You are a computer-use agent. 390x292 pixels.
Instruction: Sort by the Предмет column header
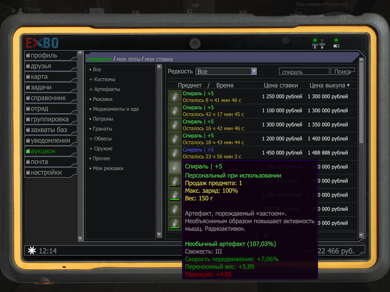tap(190, 86)
